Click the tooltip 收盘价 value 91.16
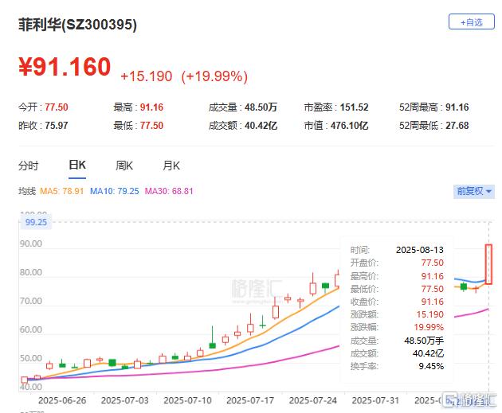 tap(432, 302)
